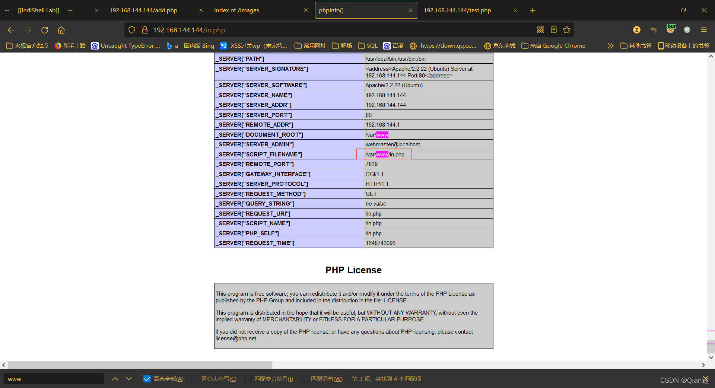
Task: Open the Uncaught TypeError bookmark
Action: (x=126, y=46)
